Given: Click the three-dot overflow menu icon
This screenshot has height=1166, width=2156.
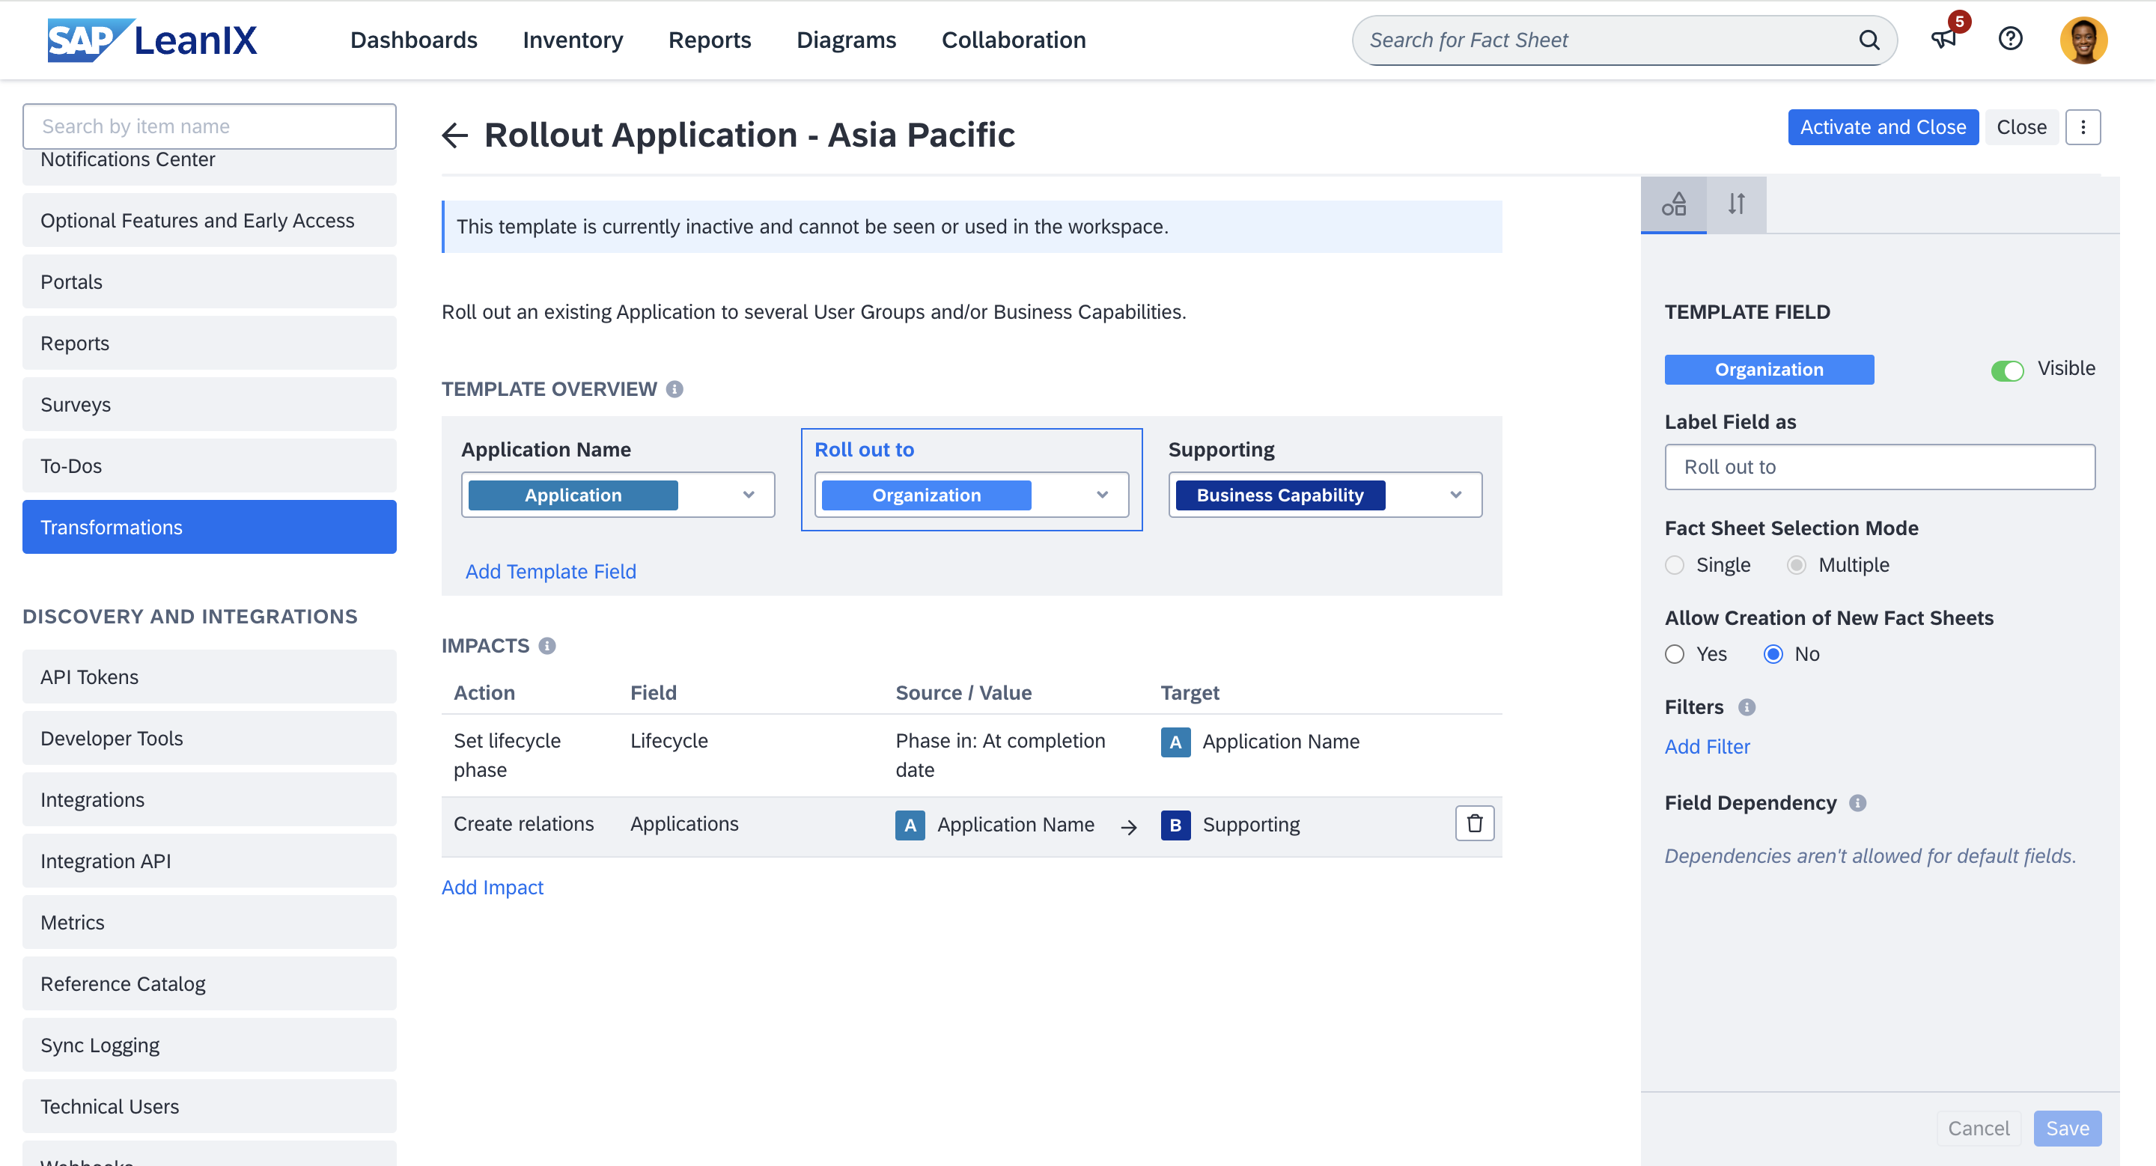Looking at the screenshot, I should coord(2083,126).
